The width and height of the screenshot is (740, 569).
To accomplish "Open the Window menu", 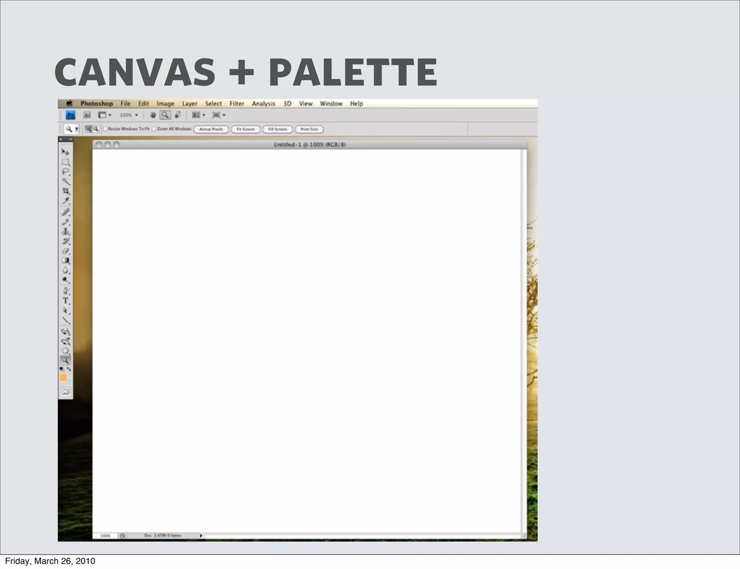I will 331,104.
